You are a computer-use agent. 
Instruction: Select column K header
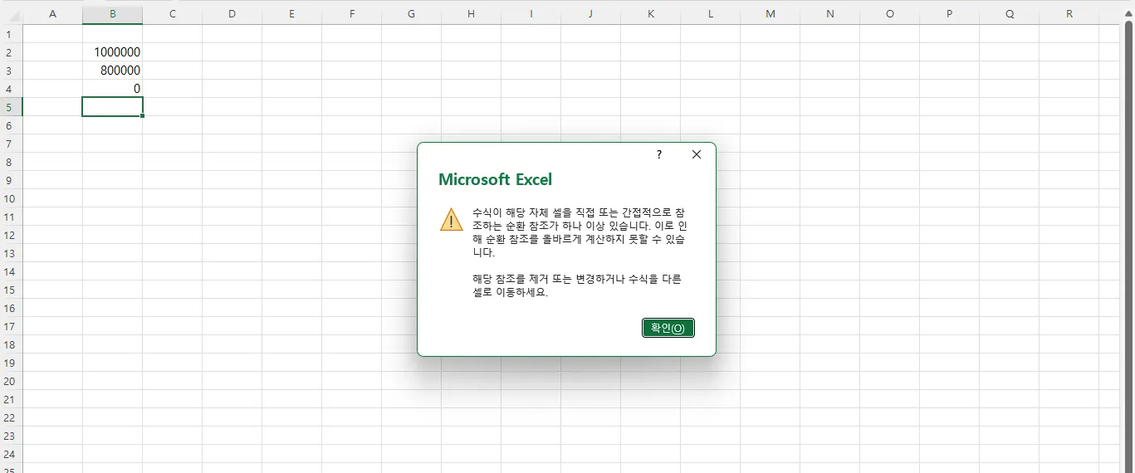650,14
